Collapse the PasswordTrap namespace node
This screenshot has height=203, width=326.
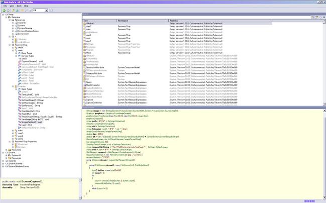tap(10, 45)
